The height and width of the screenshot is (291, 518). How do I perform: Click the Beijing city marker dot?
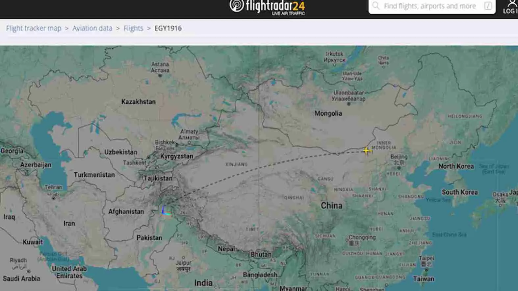pyautogui.click(x=399, y=168)
